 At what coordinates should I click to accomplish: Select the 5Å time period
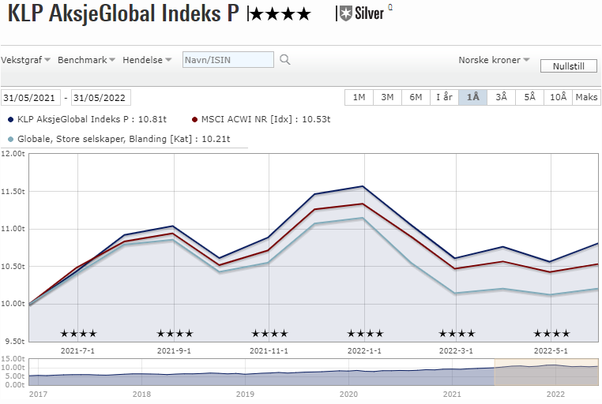pos(529,97)
